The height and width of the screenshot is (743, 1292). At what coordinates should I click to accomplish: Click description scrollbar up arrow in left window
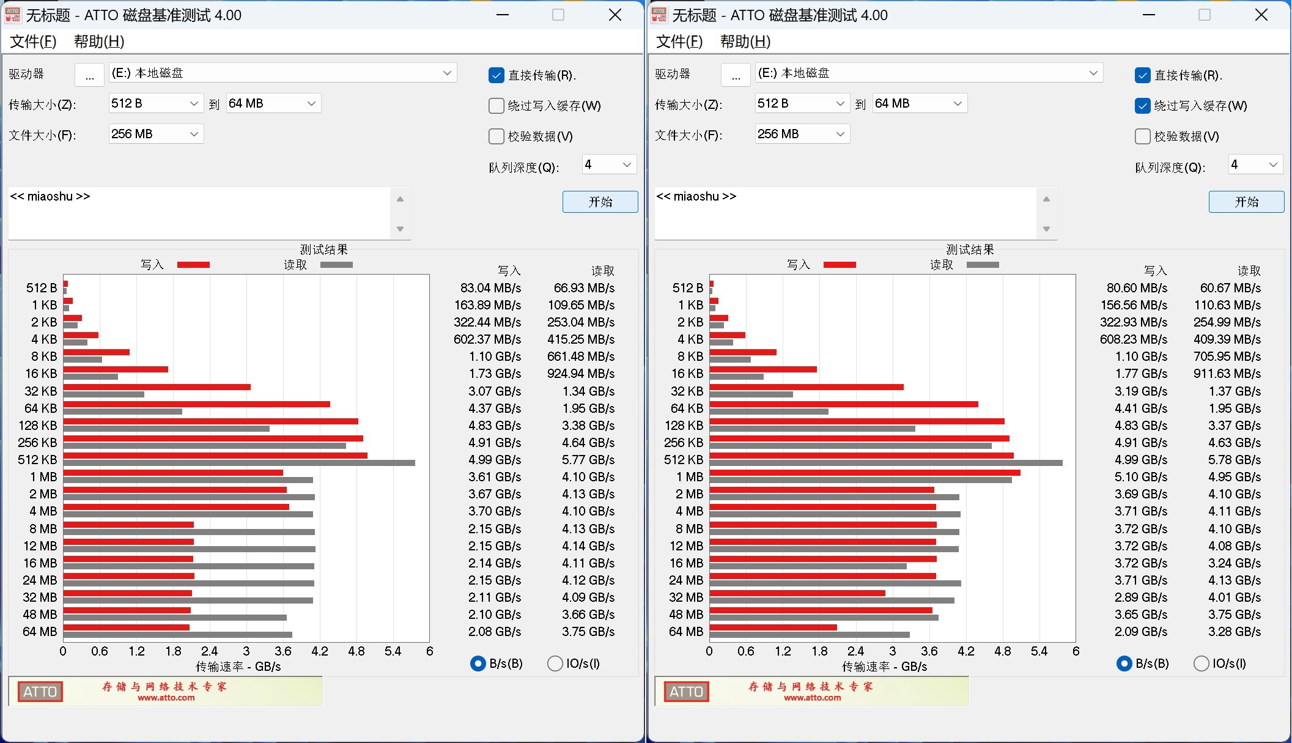point(400,199)
